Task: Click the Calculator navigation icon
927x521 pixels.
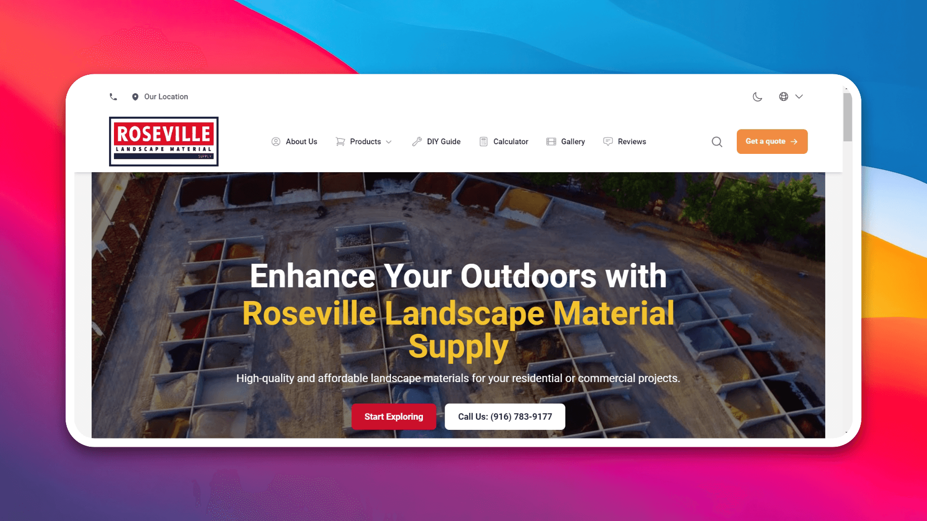Action: (x=483, y=141)
